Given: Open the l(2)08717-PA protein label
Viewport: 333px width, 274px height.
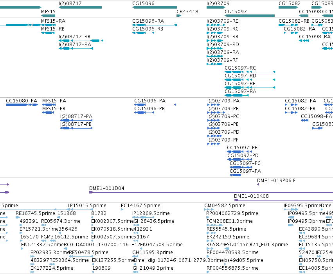Looking at the screenshot, I should pyautogui.click(x=76, y=116).
